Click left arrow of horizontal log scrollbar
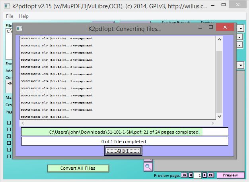Viewport: 249px width, 182px height. coord(23,123)
